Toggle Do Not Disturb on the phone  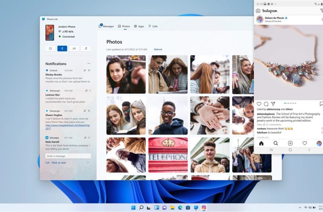50,48
